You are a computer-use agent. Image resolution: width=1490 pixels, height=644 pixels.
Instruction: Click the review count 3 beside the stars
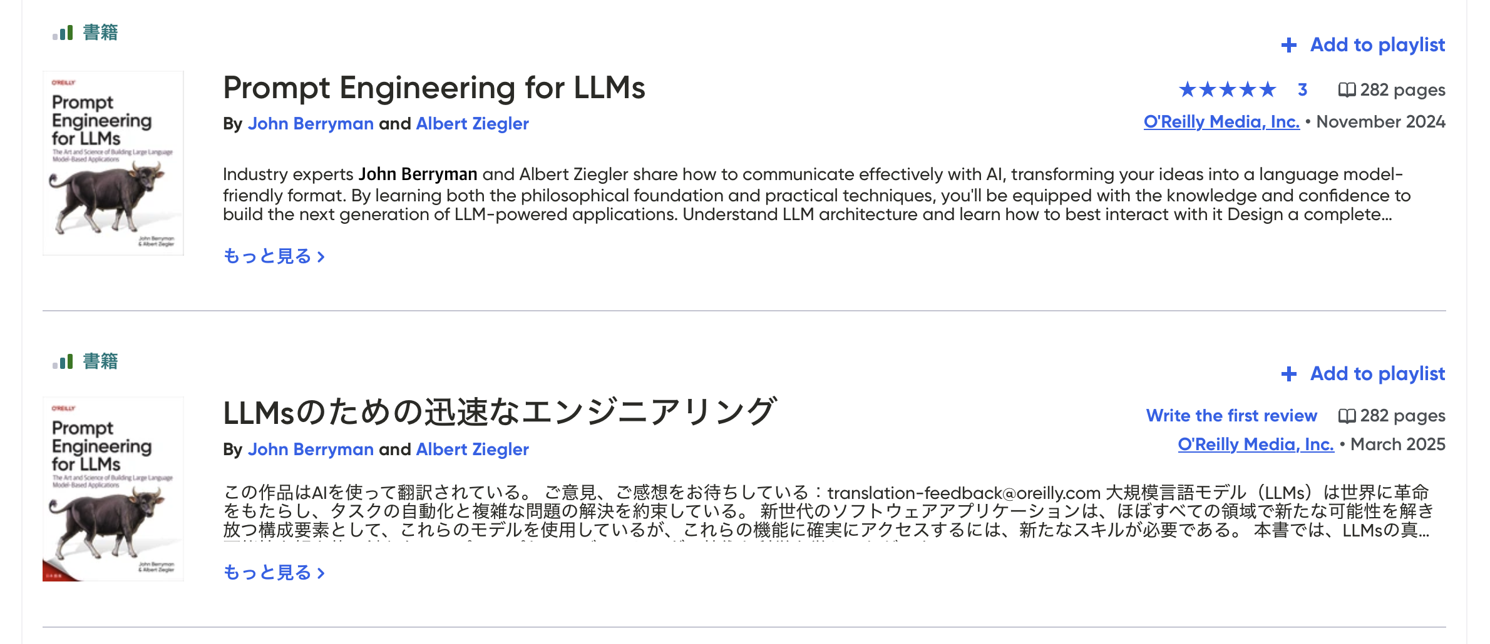1302,90
